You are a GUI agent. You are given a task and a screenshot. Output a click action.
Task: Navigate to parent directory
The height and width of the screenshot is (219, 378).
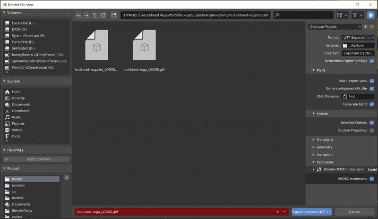coord(94,15)
